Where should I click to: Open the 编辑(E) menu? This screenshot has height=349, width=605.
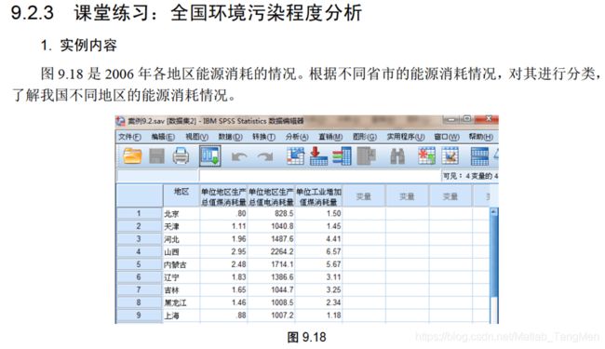coord(163,137)
